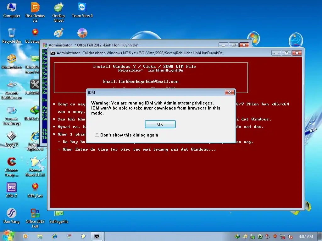The height and width of the screenshot is (241, 322).
Task: Click the cmd icon in console title bar
Action: pyautogui.click(x=53, y=53)
